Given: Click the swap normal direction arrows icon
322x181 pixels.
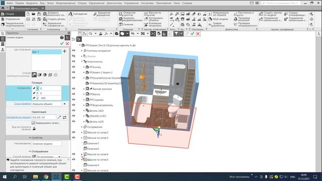Looking at the screenshot, I should [x=64, y=117].
